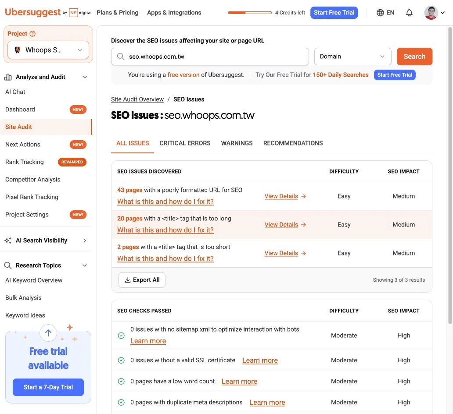Screen dimensions: 453x414
Task: Click the green check for SSL certificate row
Action: [x=121, y=361]
